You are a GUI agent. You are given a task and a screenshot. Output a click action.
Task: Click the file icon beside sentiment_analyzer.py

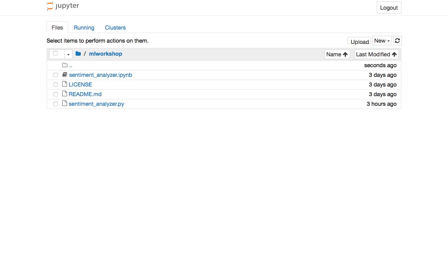(x=65, y=104)
